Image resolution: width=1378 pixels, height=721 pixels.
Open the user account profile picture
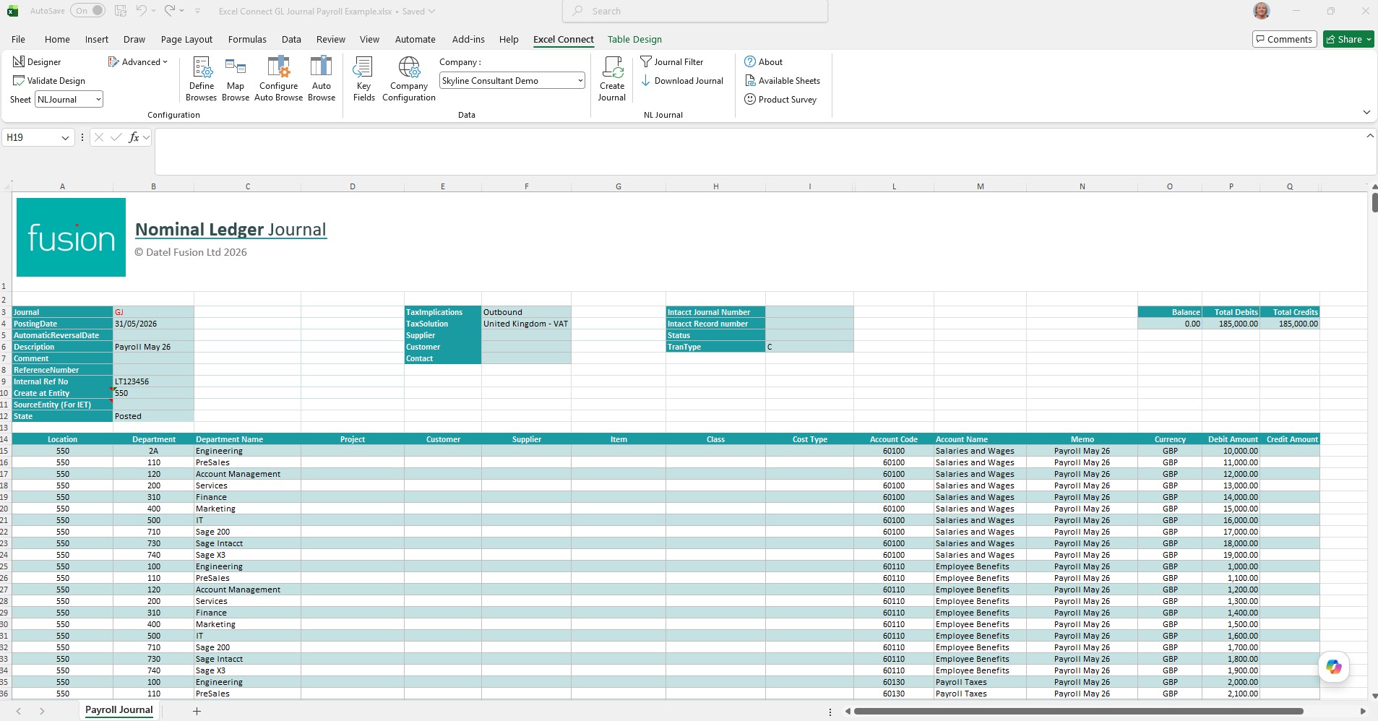[1262, 11]
